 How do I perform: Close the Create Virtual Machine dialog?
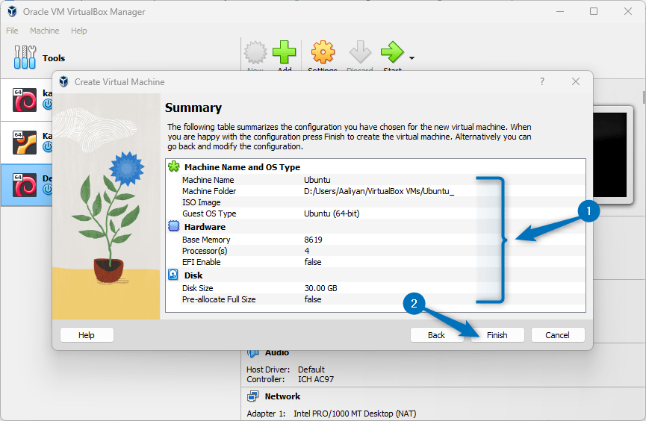(576, 81)
